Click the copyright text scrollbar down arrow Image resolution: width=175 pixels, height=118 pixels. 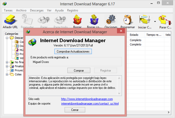click(119, 93)
